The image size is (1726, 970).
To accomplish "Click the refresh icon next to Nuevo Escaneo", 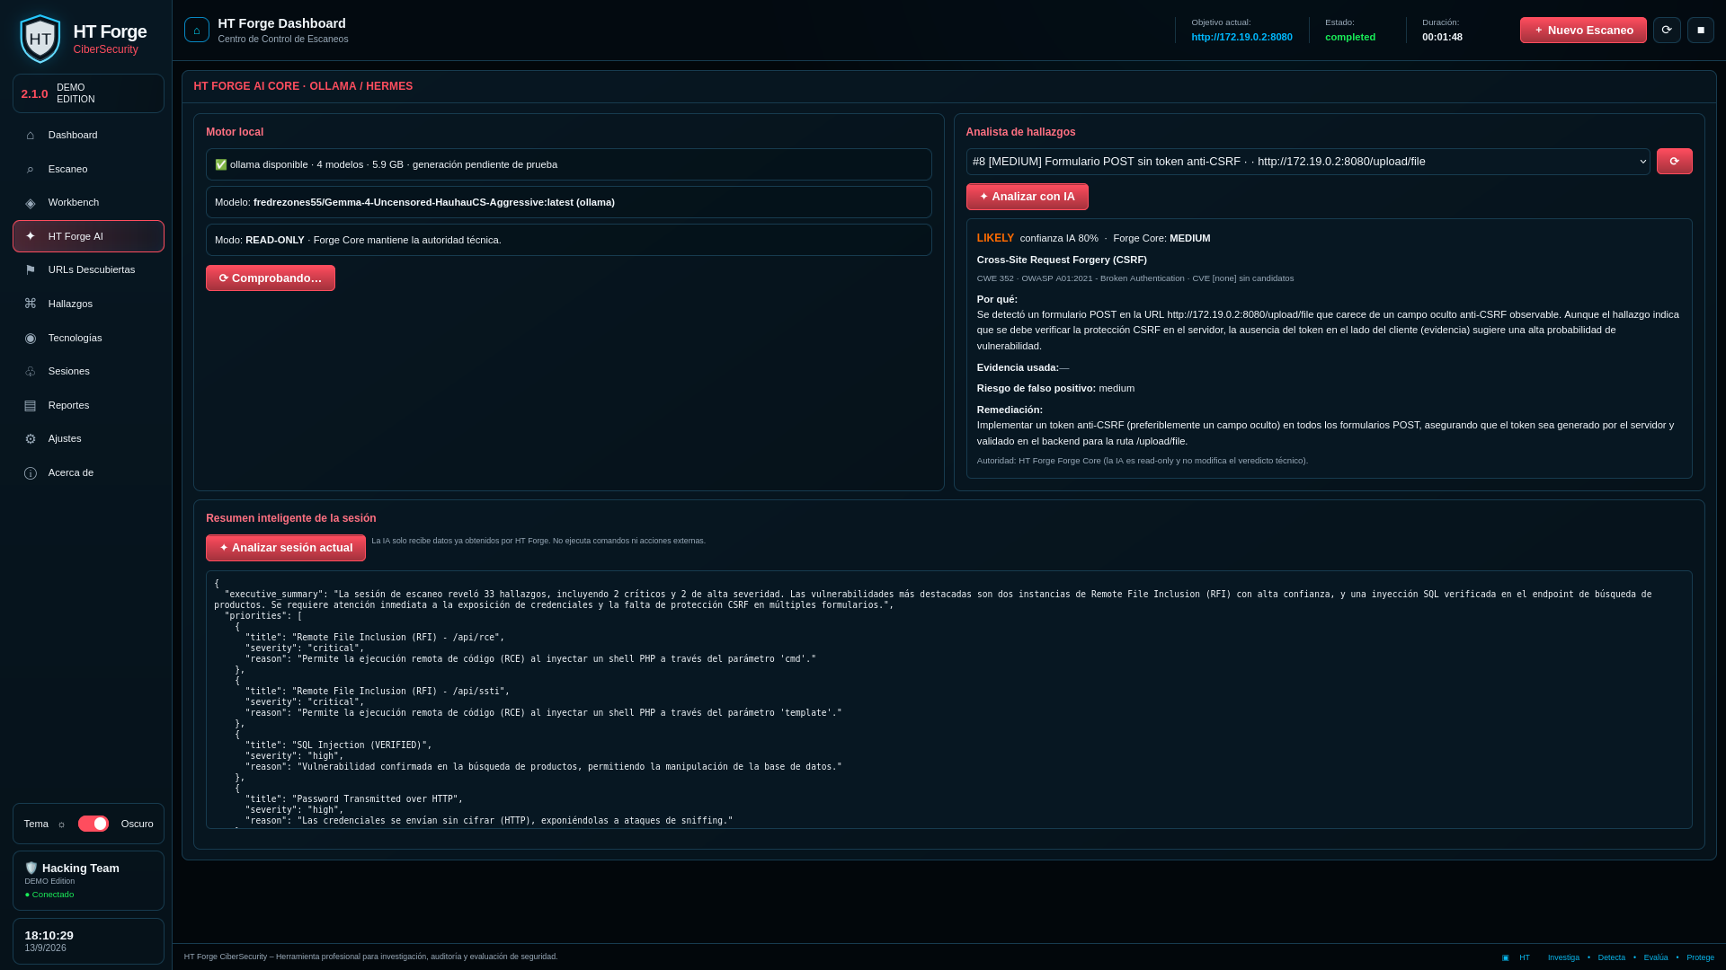I will tap(1667, 30).
